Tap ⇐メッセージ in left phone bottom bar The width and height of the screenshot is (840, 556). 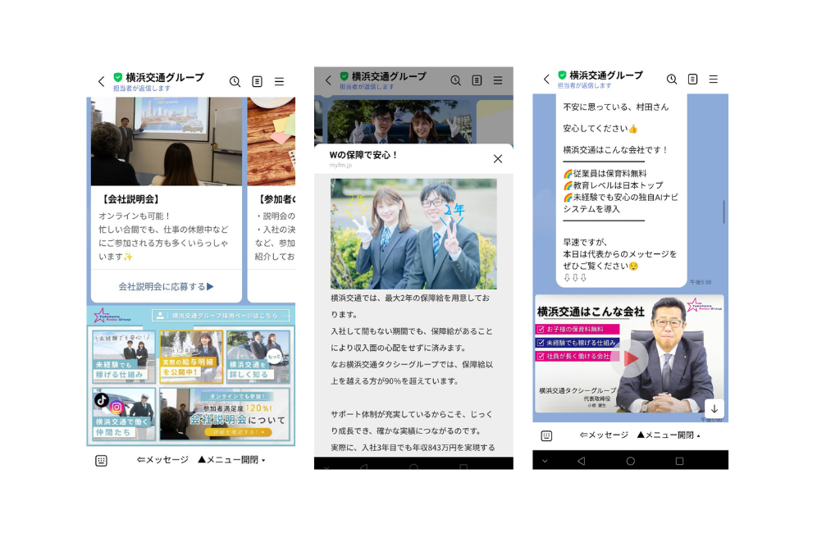[163, 459]
